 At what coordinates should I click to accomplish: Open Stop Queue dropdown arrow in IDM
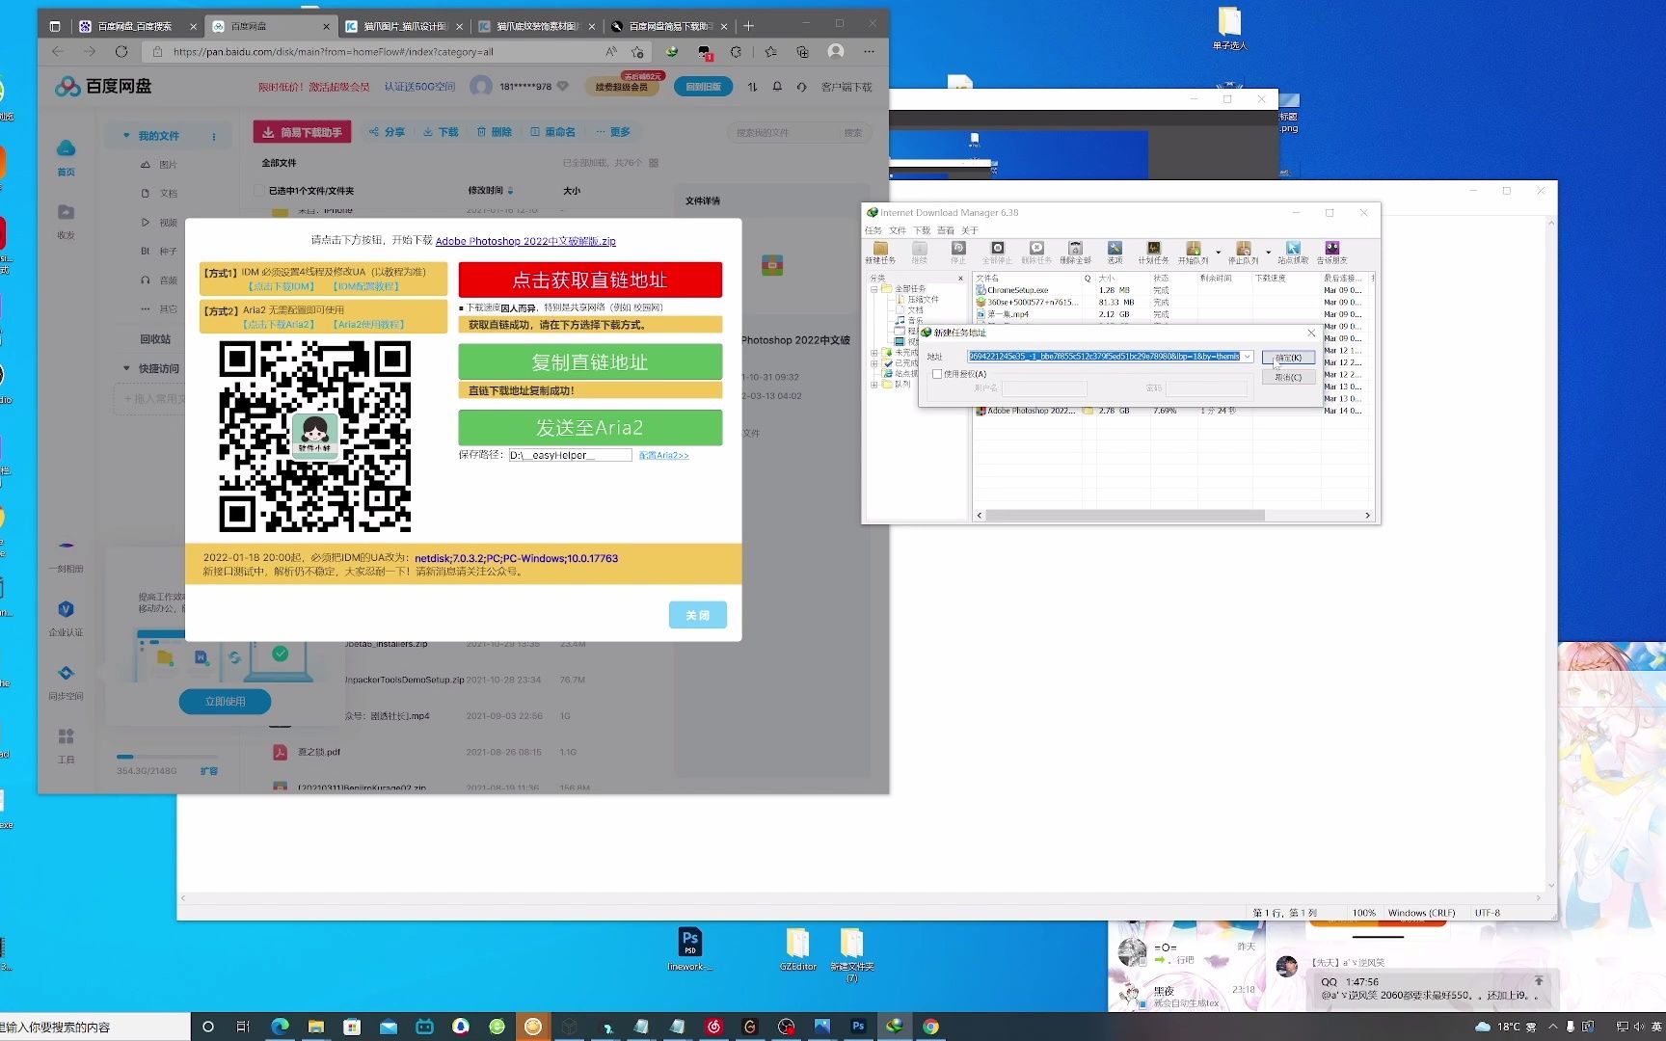tap(1268, 253)
